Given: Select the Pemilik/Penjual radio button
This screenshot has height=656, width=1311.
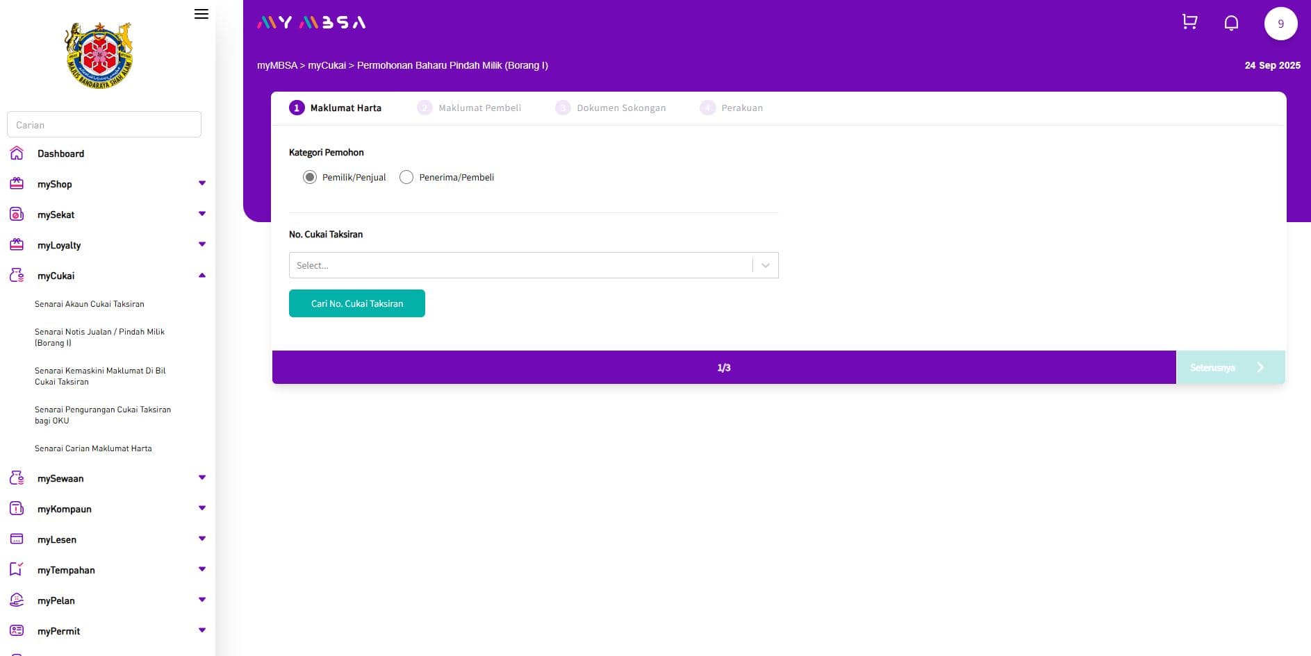Looking at the screenshot, I should click(x=310, y=177).
